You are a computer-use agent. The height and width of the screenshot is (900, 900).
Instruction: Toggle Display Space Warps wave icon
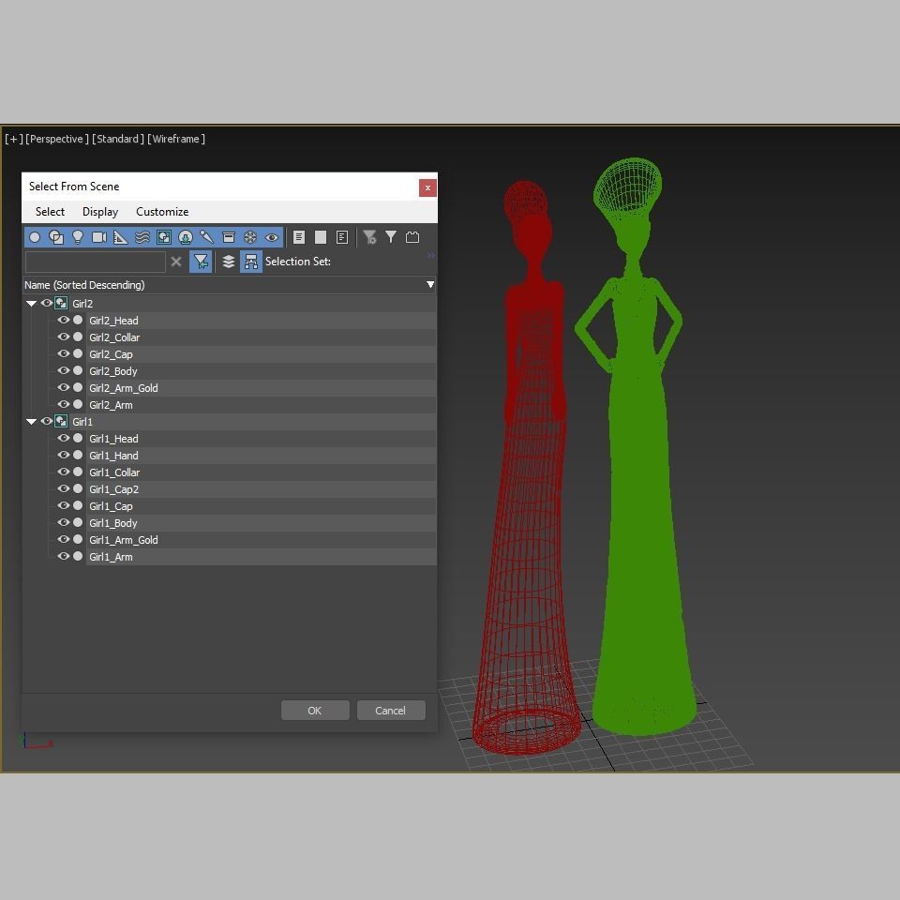click(142, 237)
